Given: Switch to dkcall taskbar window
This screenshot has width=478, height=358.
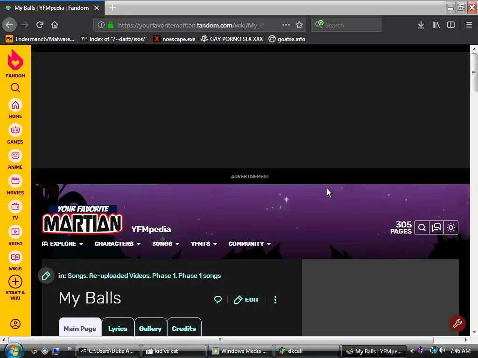Looking at the screenshot, I should pyautogui.click(x=307, y=351).
